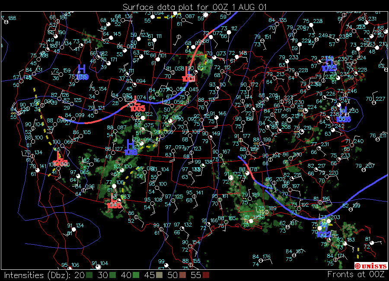
Task: Click the "Fronts at 00Z" label
Action: [356, 275]
